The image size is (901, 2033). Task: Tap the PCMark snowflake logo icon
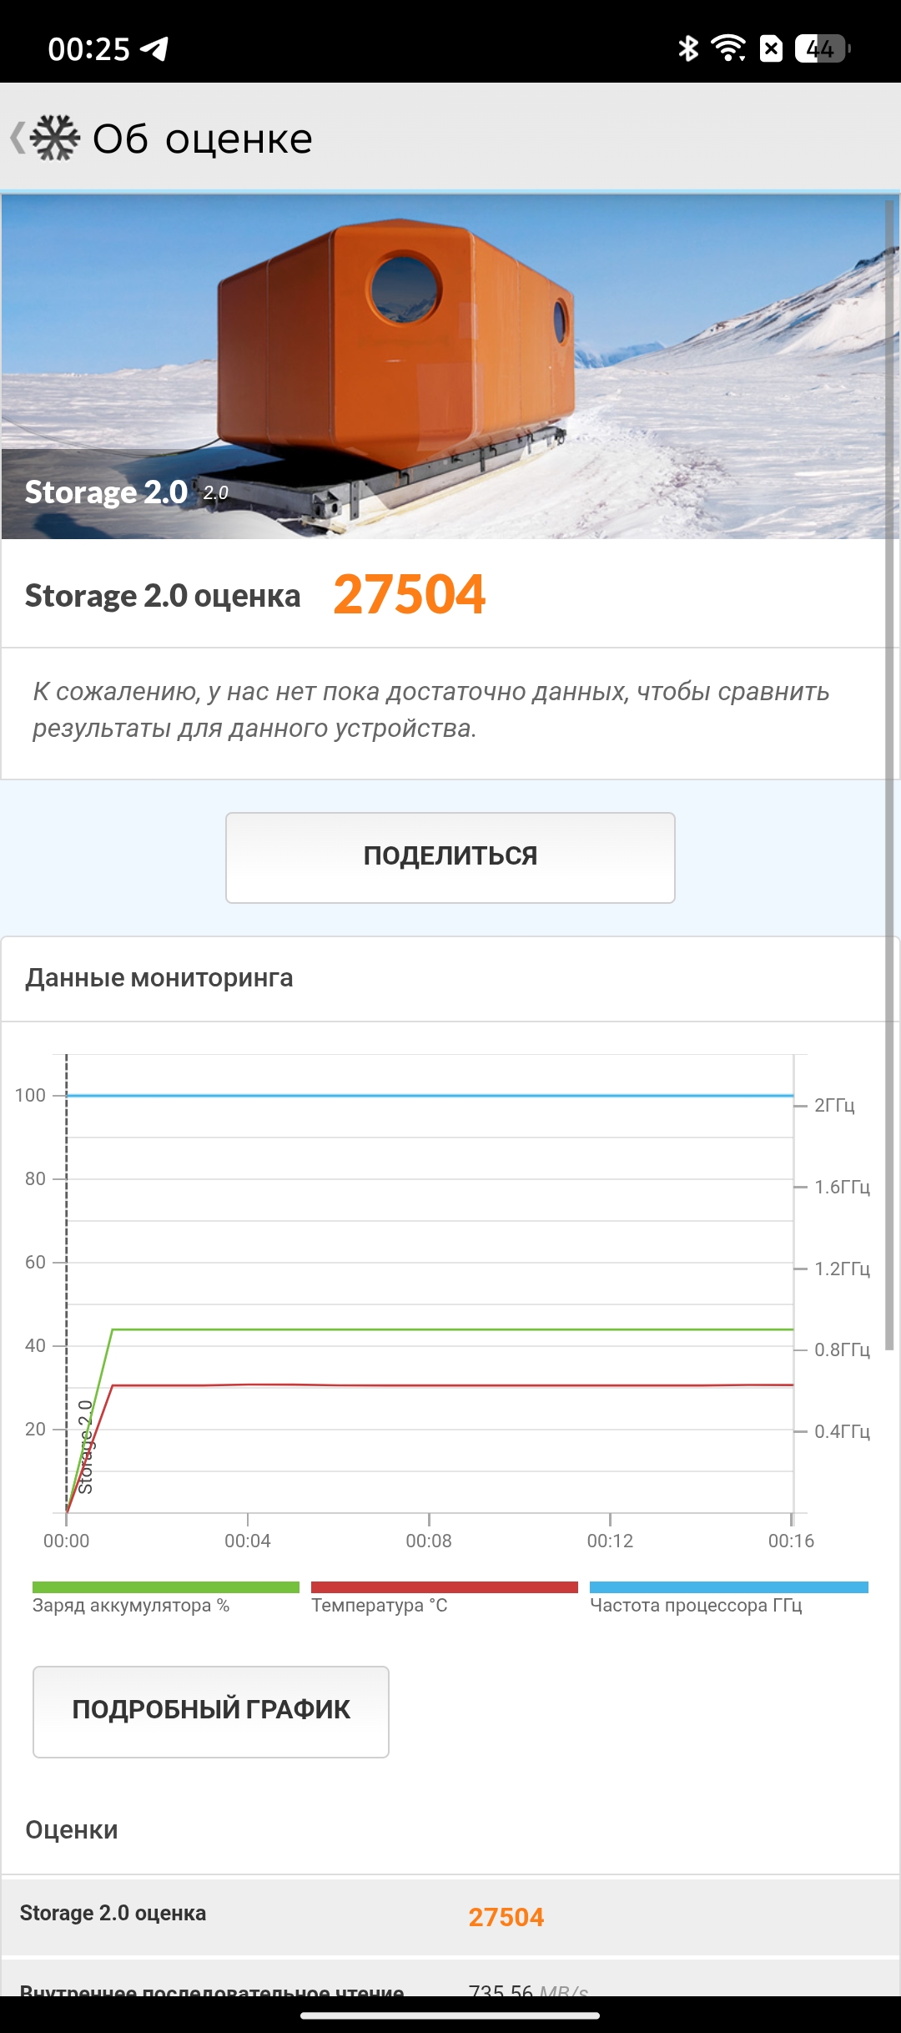pyautogui.click(x=55, y=138)
